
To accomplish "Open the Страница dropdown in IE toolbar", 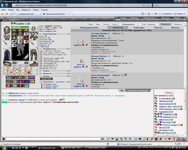I will click(167, 14).
